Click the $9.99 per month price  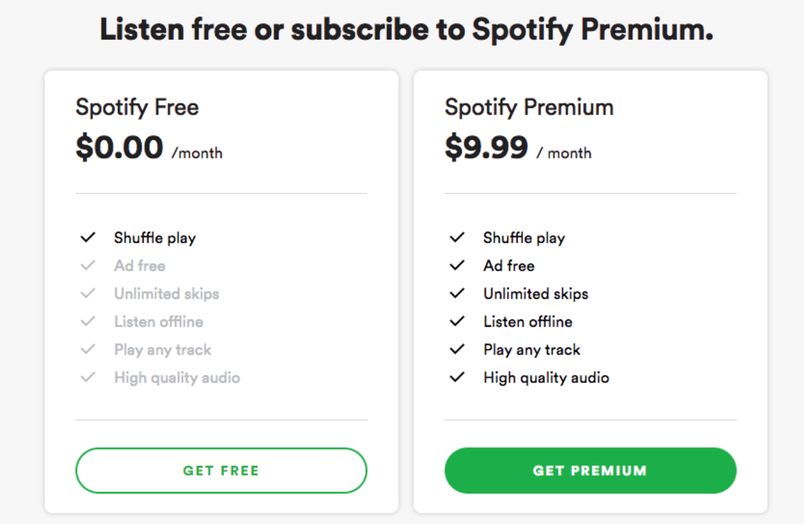[518, 148]
